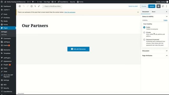Open All-in-One WP Migration
This screenshot has height=95, width=169.
pos(8,76)
